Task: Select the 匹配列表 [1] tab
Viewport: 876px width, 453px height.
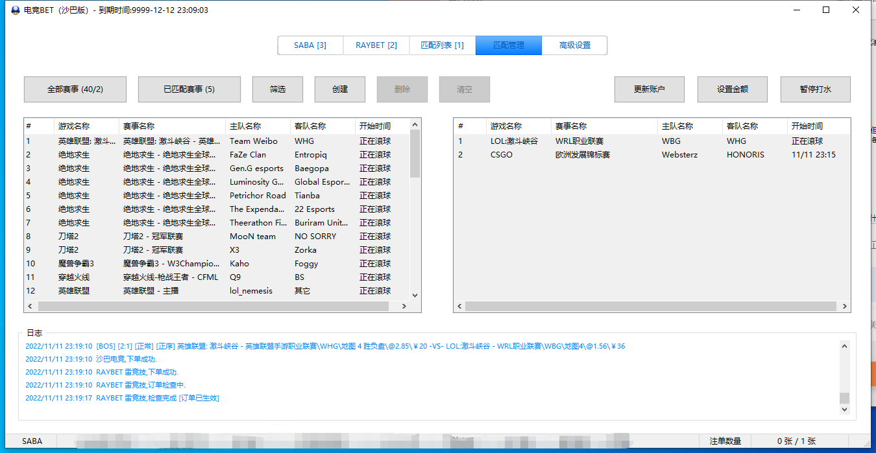Action: [x=443, y=45]
